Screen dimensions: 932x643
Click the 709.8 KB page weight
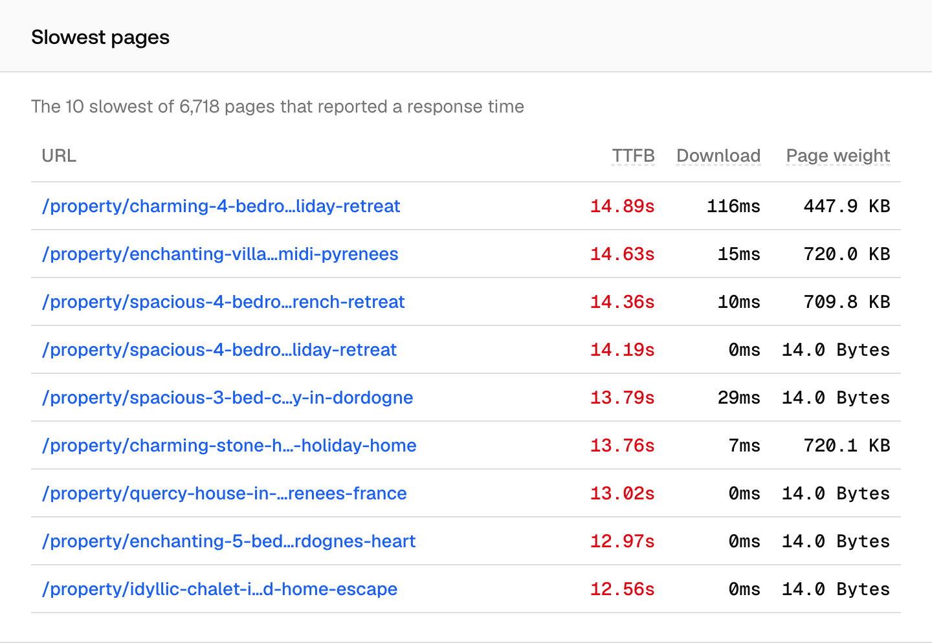(847, 301)
